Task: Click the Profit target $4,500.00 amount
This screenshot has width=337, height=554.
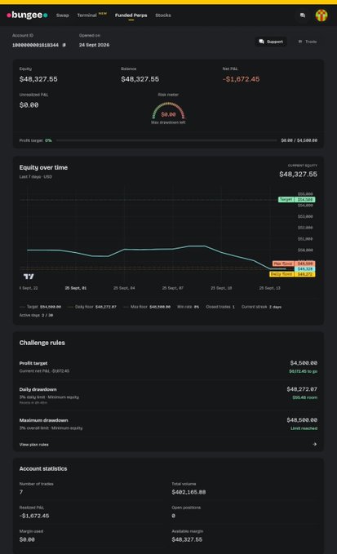Action: (x=304, y=363)
